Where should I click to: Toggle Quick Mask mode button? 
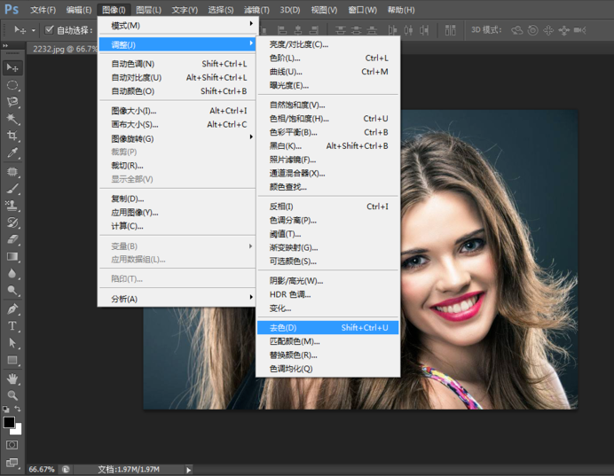click(12, 444)
